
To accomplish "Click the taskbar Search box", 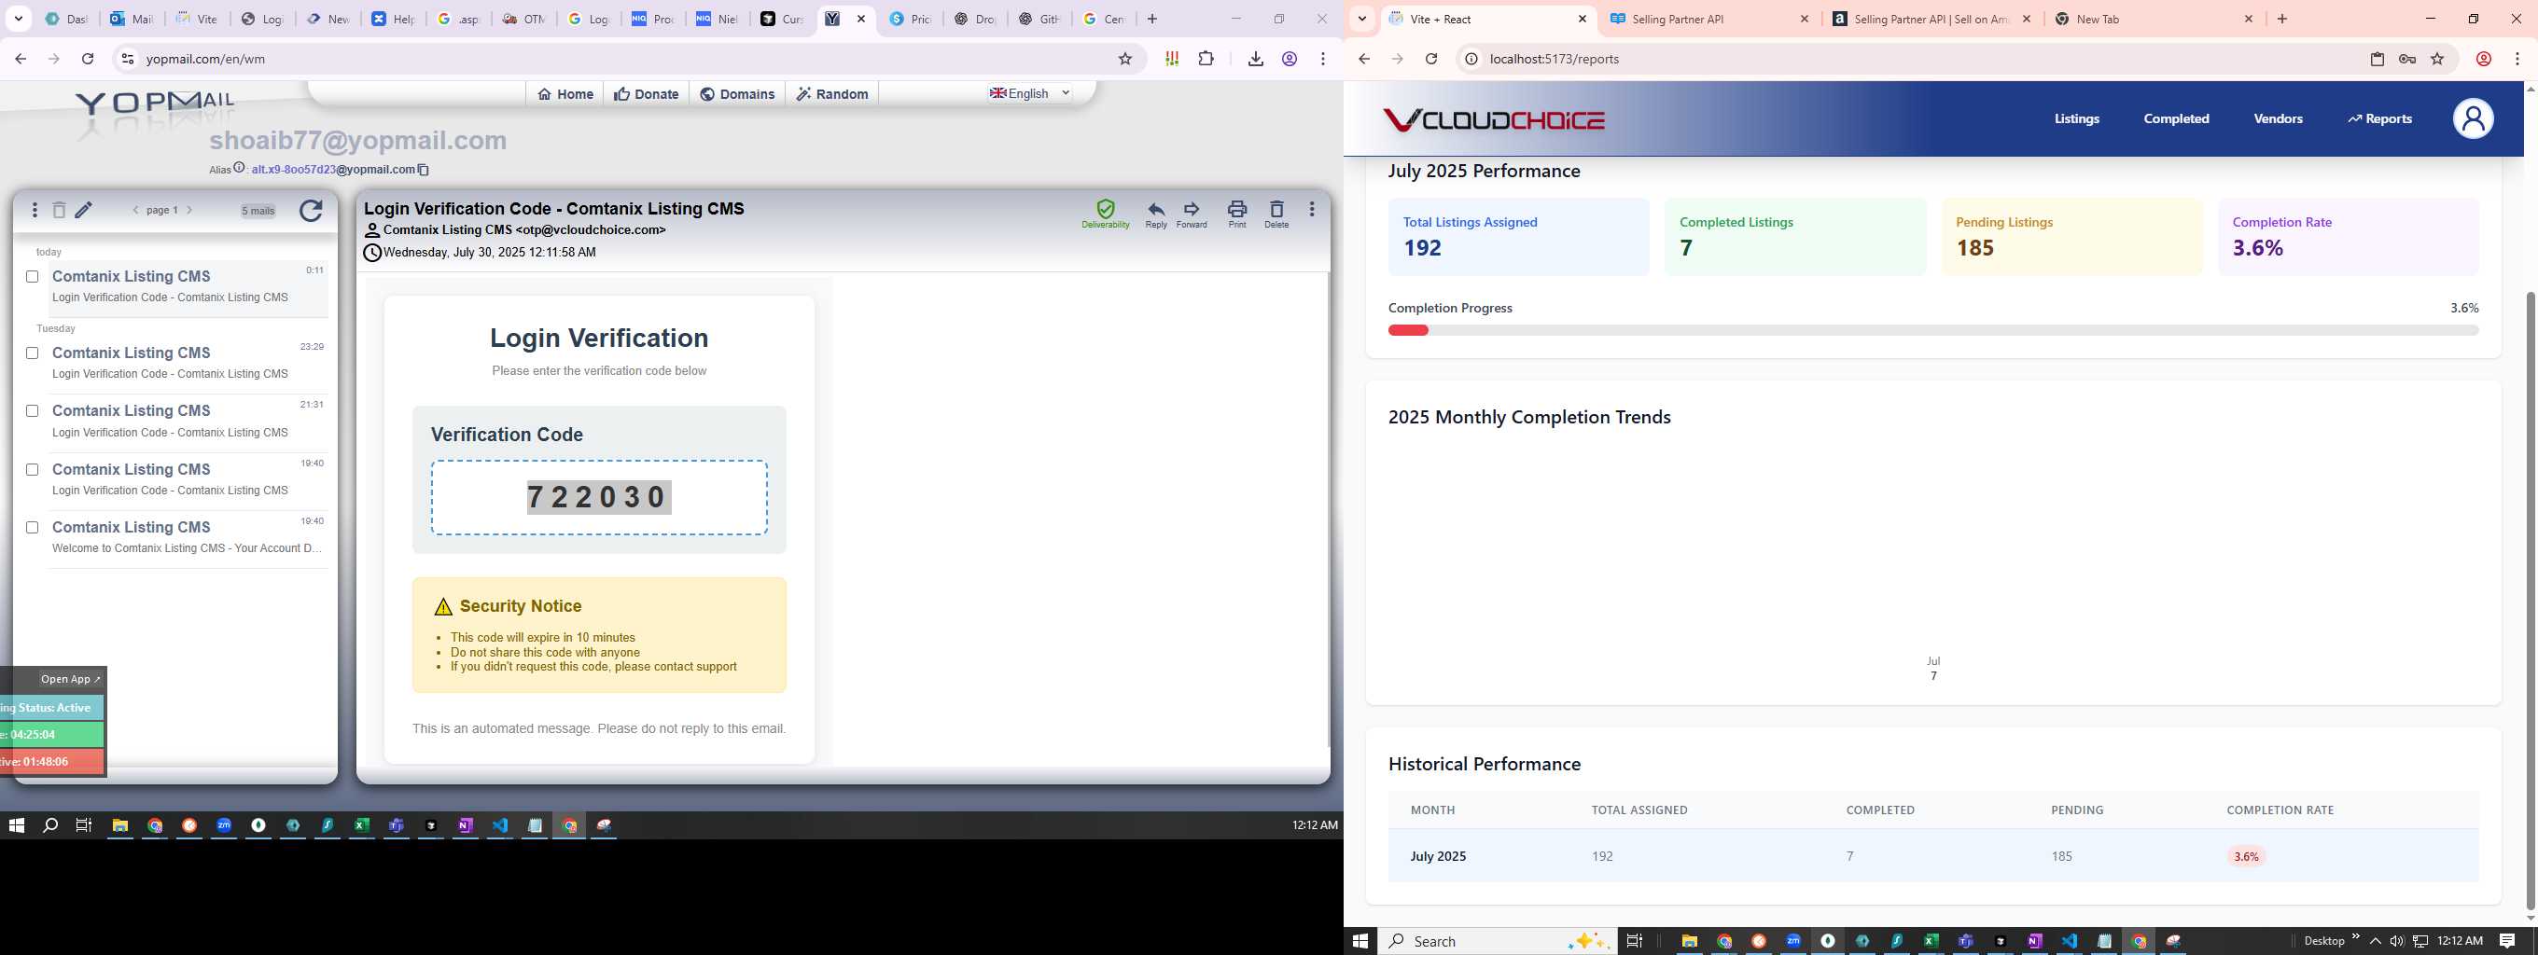I will [1495, 941].
